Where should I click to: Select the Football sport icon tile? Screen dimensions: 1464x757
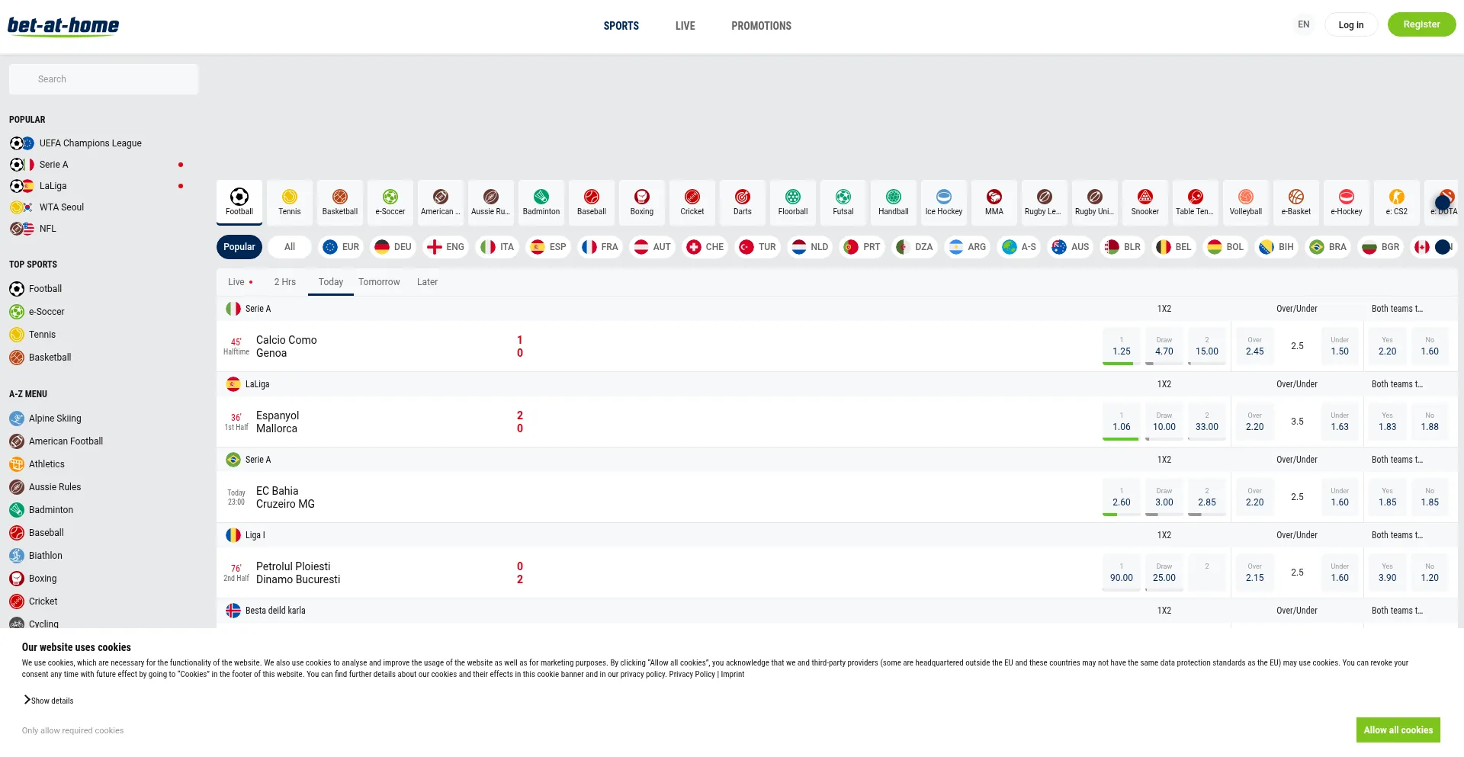click(239, 202)
